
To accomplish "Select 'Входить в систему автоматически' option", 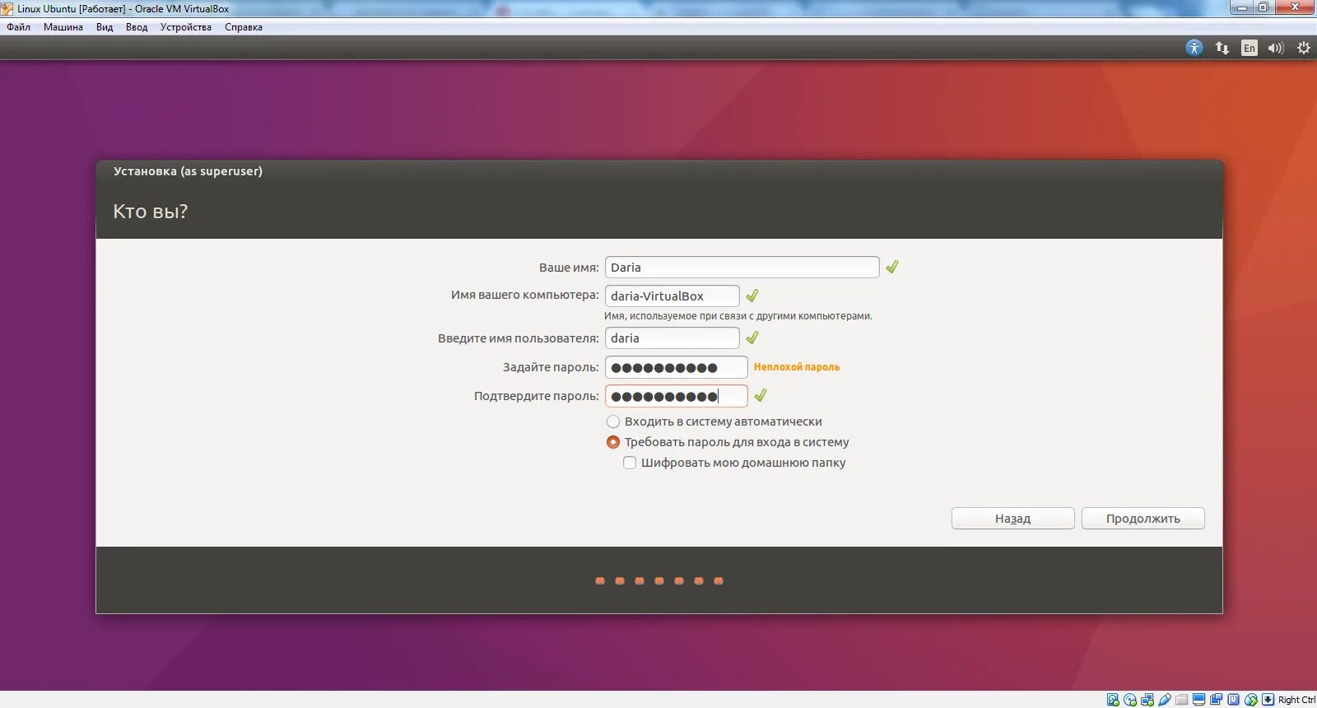I will (x=613, y=422).
